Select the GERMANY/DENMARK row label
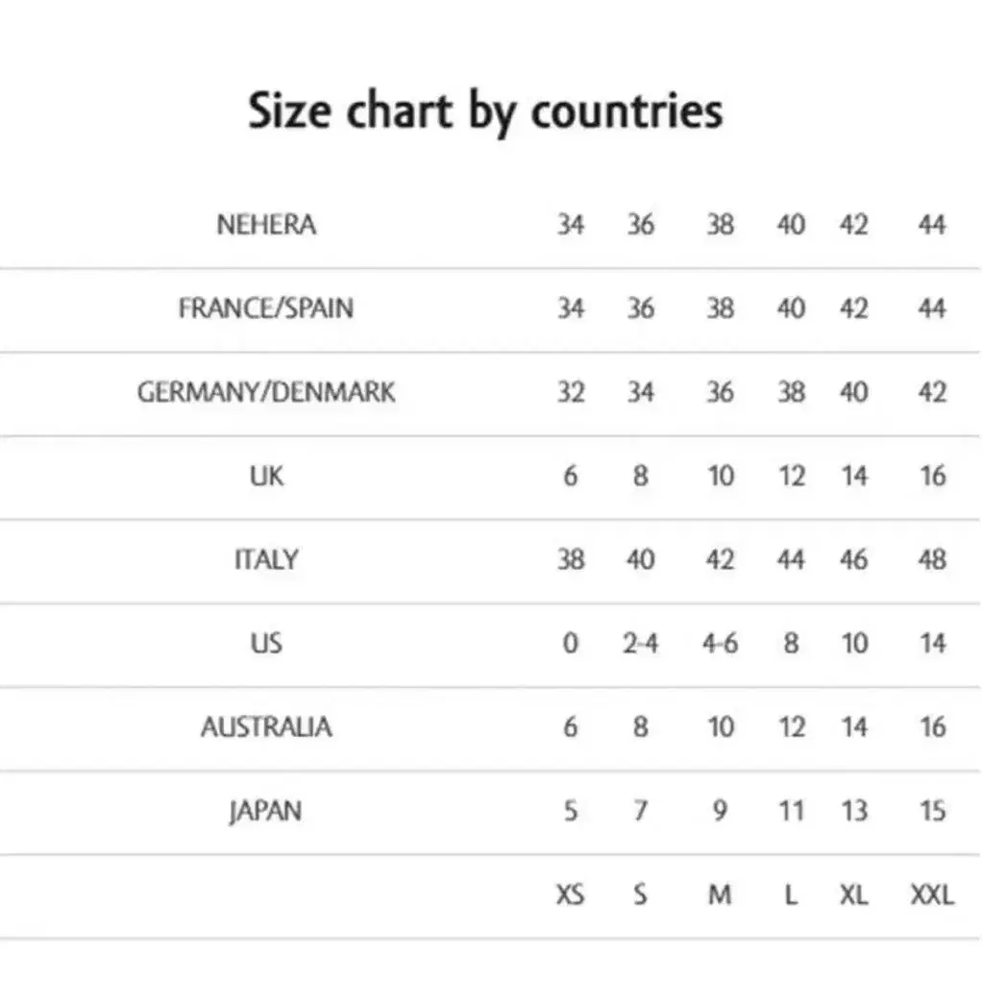982x982 pixels. (x=266, y=392)
